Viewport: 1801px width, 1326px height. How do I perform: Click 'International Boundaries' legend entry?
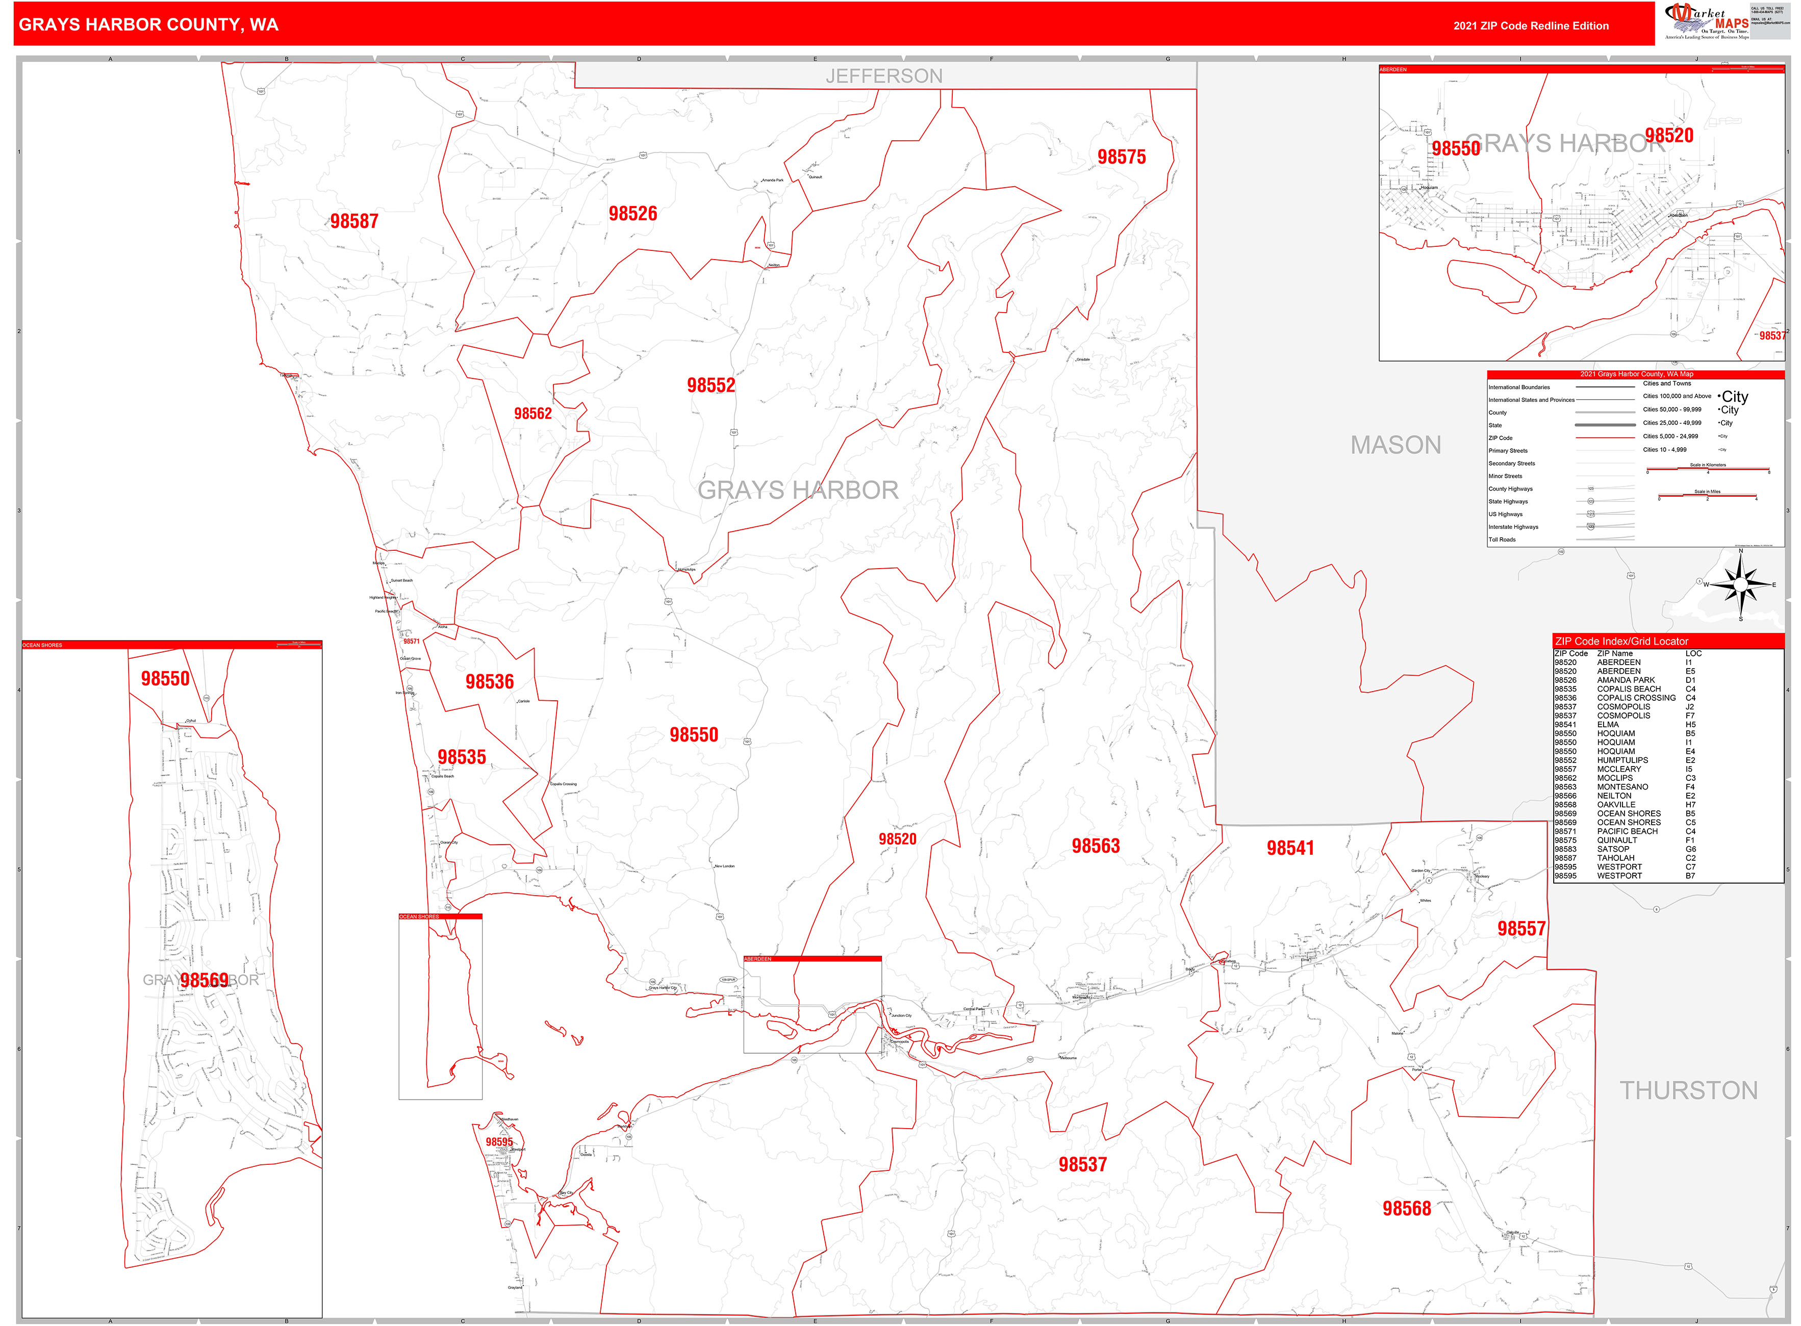[1519, 387]
